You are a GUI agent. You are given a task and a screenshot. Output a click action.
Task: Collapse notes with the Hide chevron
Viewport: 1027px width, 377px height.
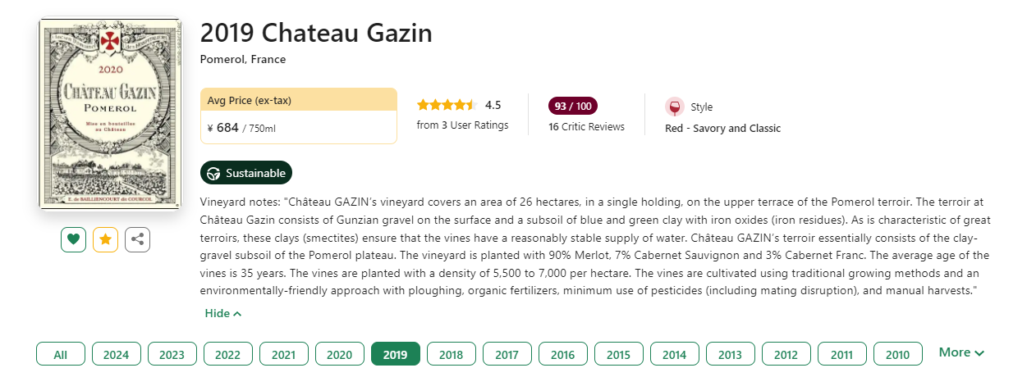point(223,313)
